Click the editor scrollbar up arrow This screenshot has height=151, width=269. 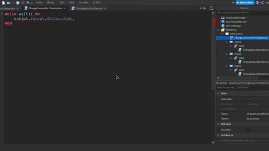(213, 13)
